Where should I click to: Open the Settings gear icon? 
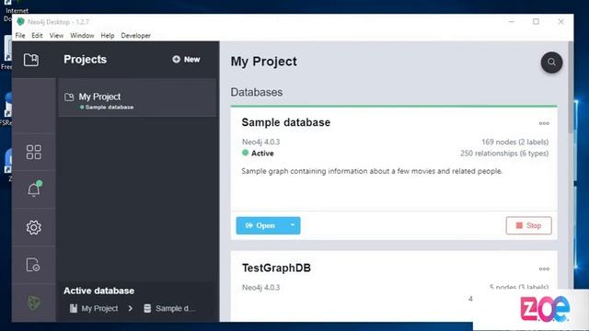(34, 227)
